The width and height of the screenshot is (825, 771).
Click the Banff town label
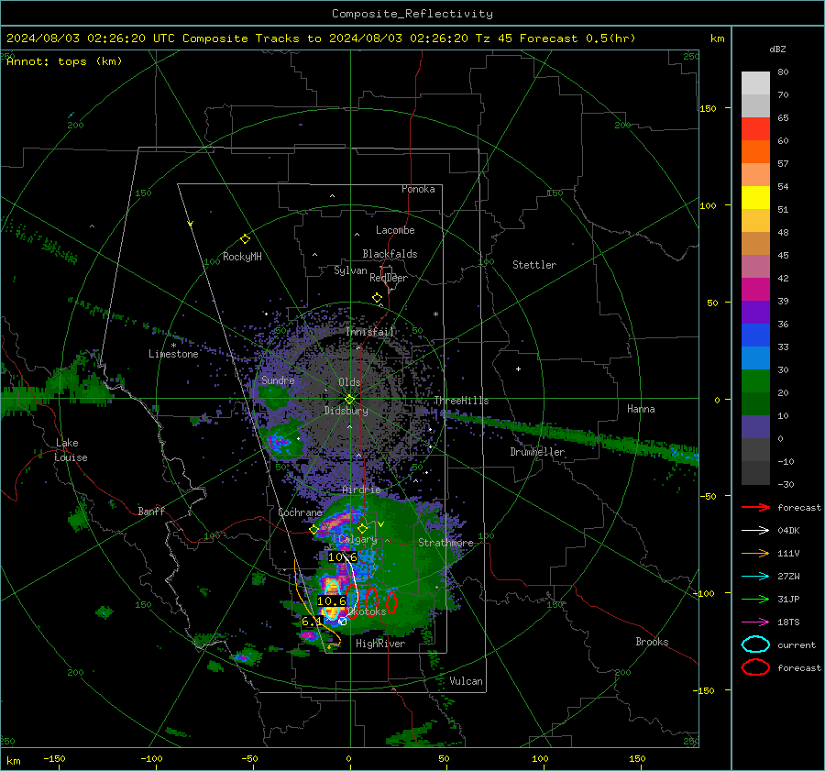(151, 512)
